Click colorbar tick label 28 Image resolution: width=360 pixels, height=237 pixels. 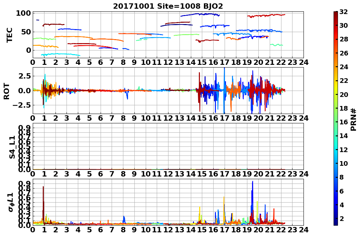344,39
